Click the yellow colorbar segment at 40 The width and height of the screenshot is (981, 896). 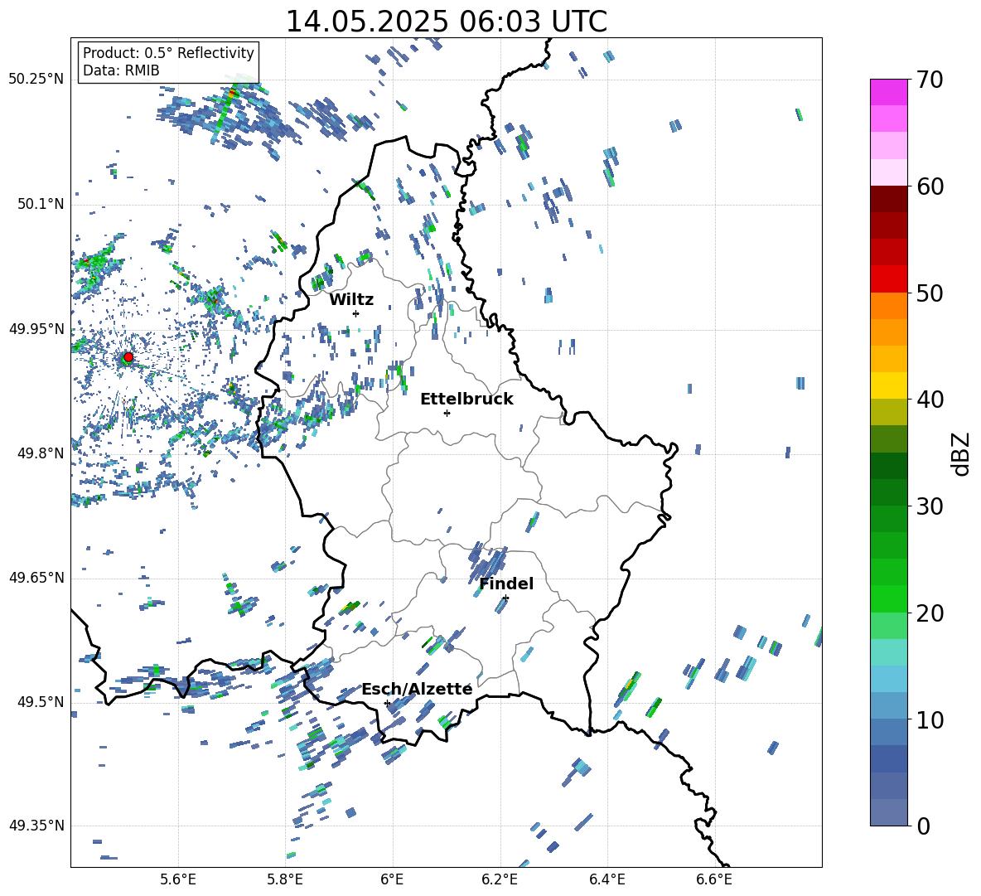(889, 385)
